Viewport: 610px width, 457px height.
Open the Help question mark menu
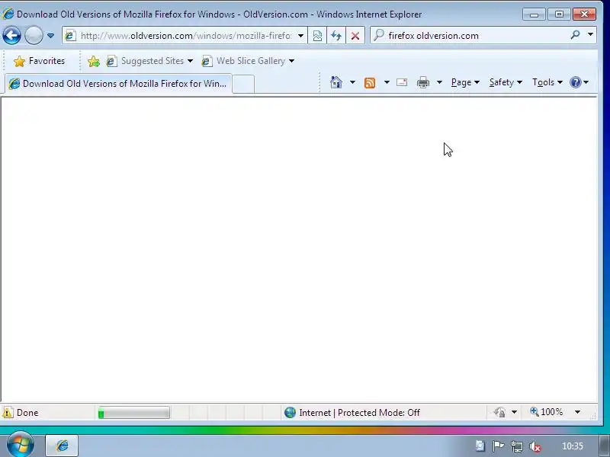579,82
